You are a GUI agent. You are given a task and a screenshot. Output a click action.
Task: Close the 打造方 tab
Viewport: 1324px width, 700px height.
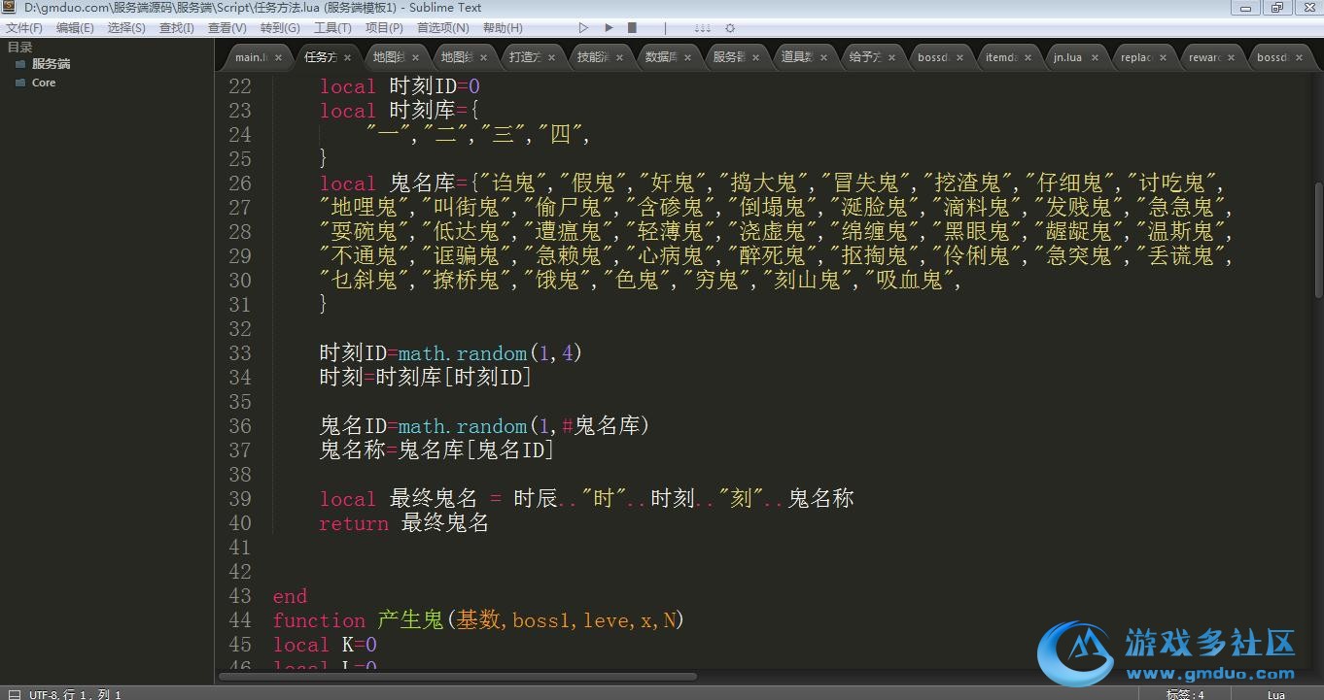pos(551,57)
